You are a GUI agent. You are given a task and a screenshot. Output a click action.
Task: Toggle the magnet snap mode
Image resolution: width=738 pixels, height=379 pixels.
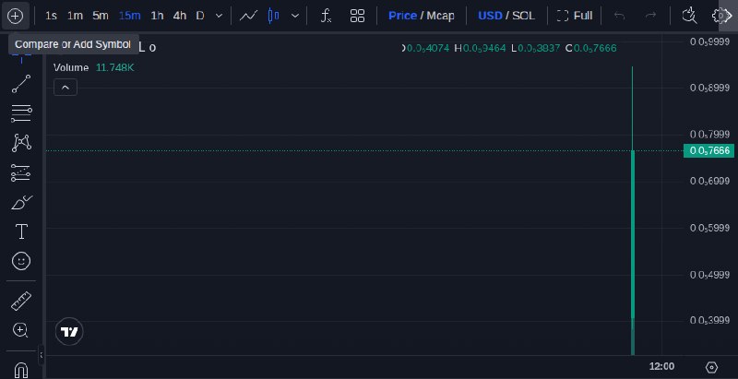click(x=21, y=370)
